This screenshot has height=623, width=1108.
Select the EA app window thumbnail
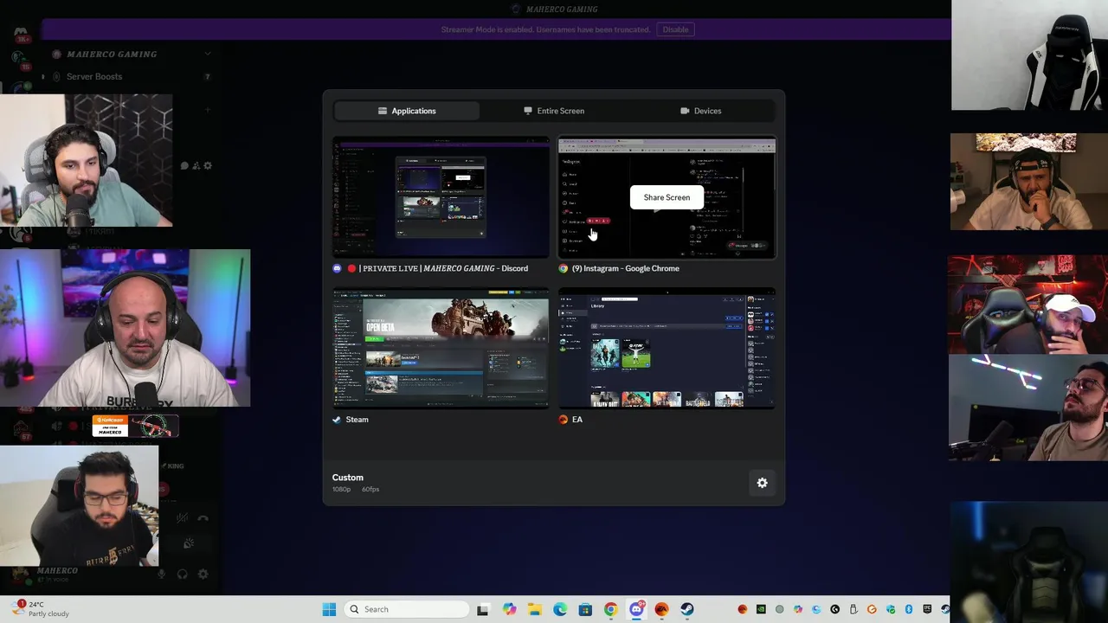point(667,348)
